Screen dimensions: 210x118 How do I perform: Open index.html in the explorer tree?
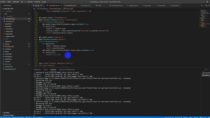click(9, 31)
